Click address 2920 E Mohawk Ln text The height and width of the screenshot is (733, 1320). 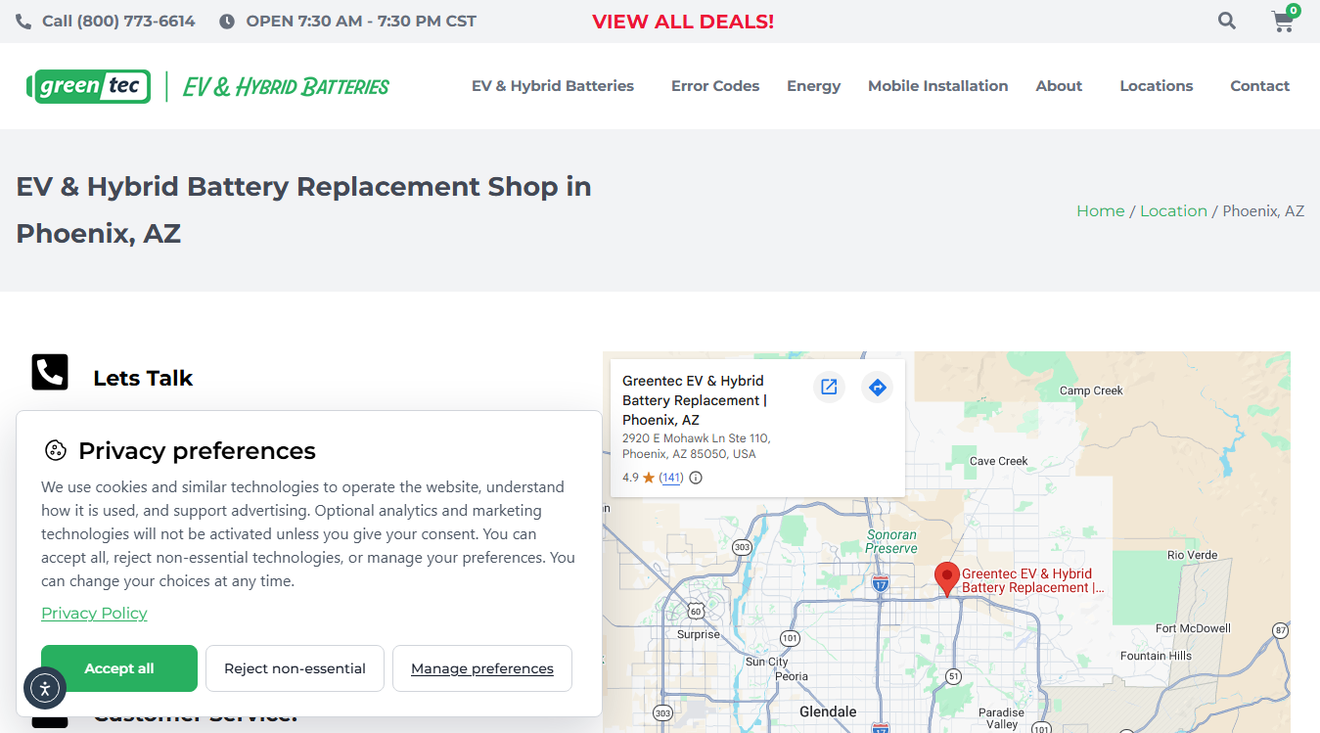point(697,446)
